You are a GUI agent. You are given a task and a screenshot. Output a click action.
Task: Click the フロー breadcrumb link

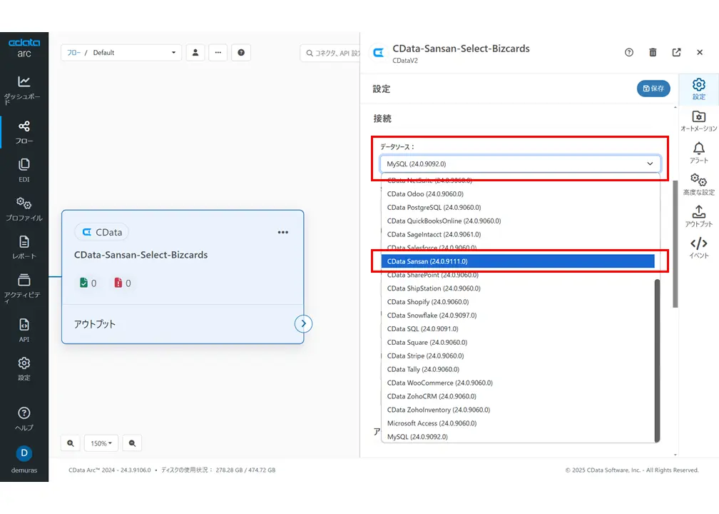tap(74, 52)
